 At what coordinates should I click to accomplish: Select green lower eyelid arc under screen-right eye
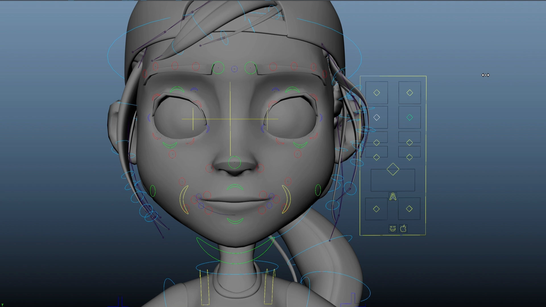pyautogui.click(x=300, y=145)
